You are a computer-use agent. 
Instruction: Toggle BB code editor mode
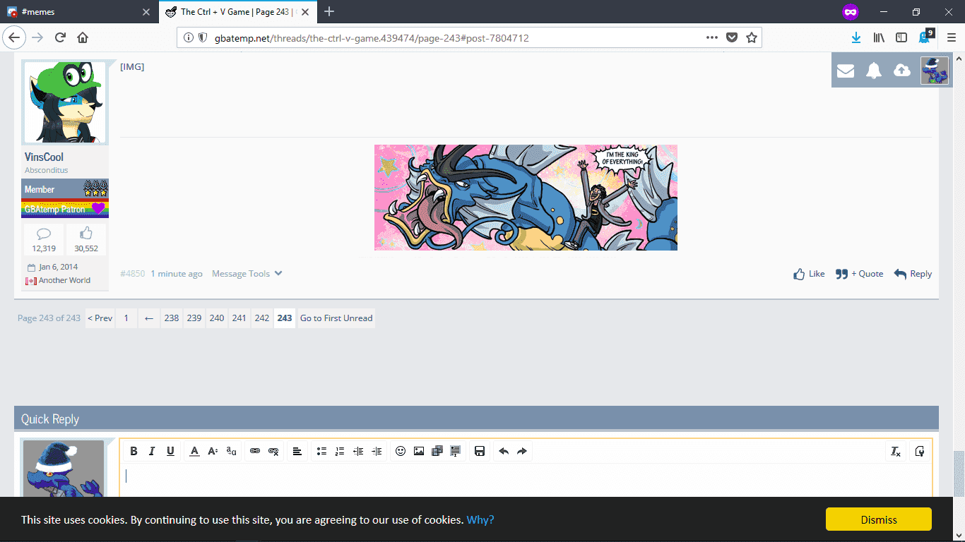(920, 452)
